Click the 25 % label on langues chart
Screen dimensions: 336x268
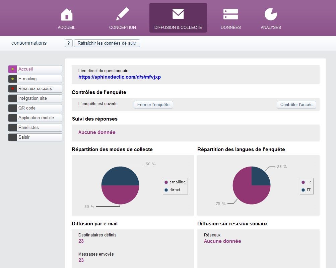(282, 167)
